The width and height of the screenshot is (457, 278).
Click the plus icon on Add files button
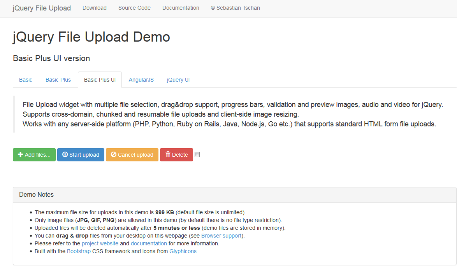pos(20,155)
